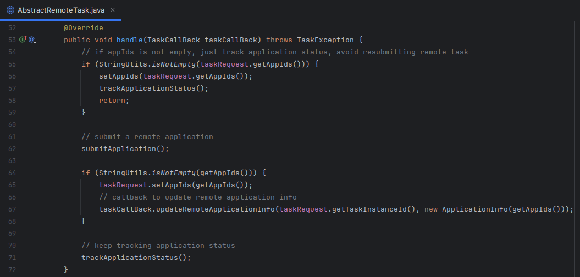Click line number 64 in the gutter

[x=12, y=173]
